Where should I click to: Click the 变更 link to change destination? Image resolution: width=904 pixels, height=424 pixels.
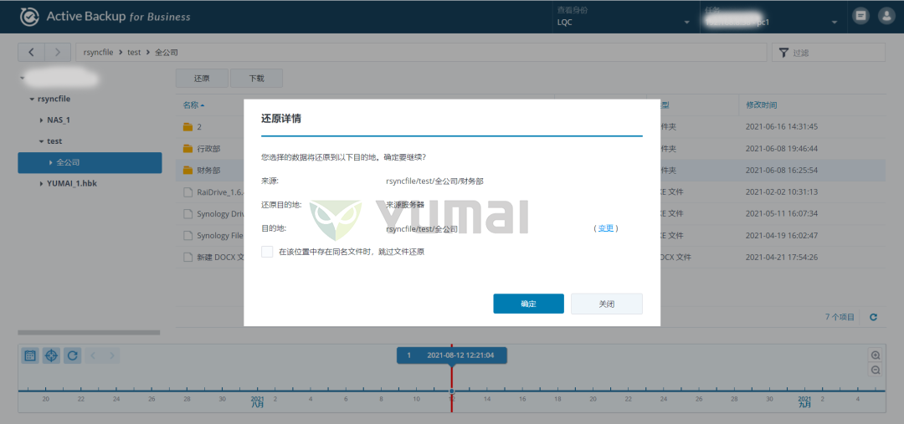(x=606, y=228)
